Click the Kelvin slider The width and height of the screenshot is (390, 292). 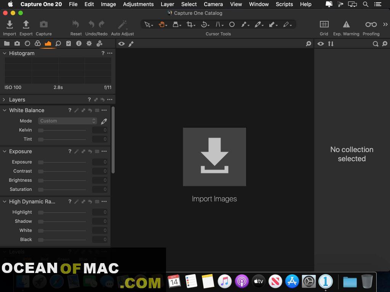pyautogui.click(x=62, y=130)
